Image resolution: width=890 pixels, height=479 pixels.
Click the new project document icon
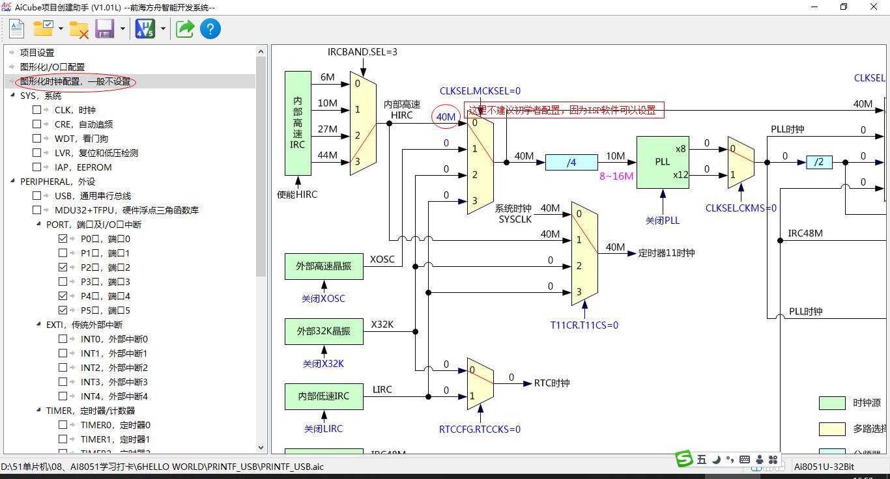click(x=16, y=29)
